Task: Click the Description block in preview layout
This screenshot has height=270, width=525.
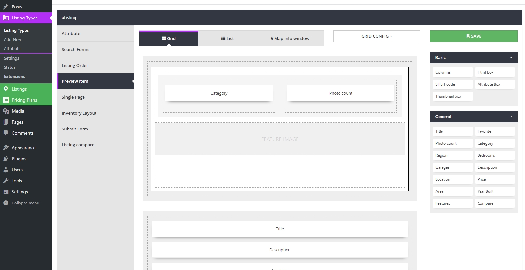Action: coord(280,250)
